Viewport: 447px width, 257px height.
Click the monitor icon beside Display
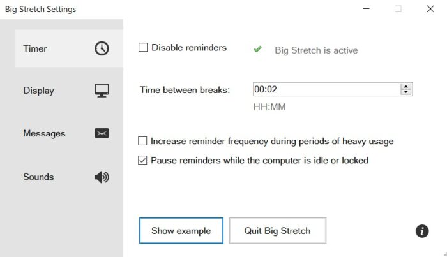point(102,91)
